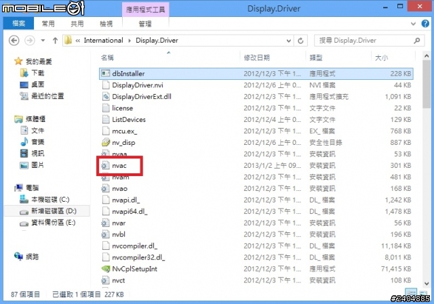The width and height of the screenshot is (434, 304).
Task: Select the 應用程式工具 contextual tab
Action: pyautogui.click(x=146, y=10)
